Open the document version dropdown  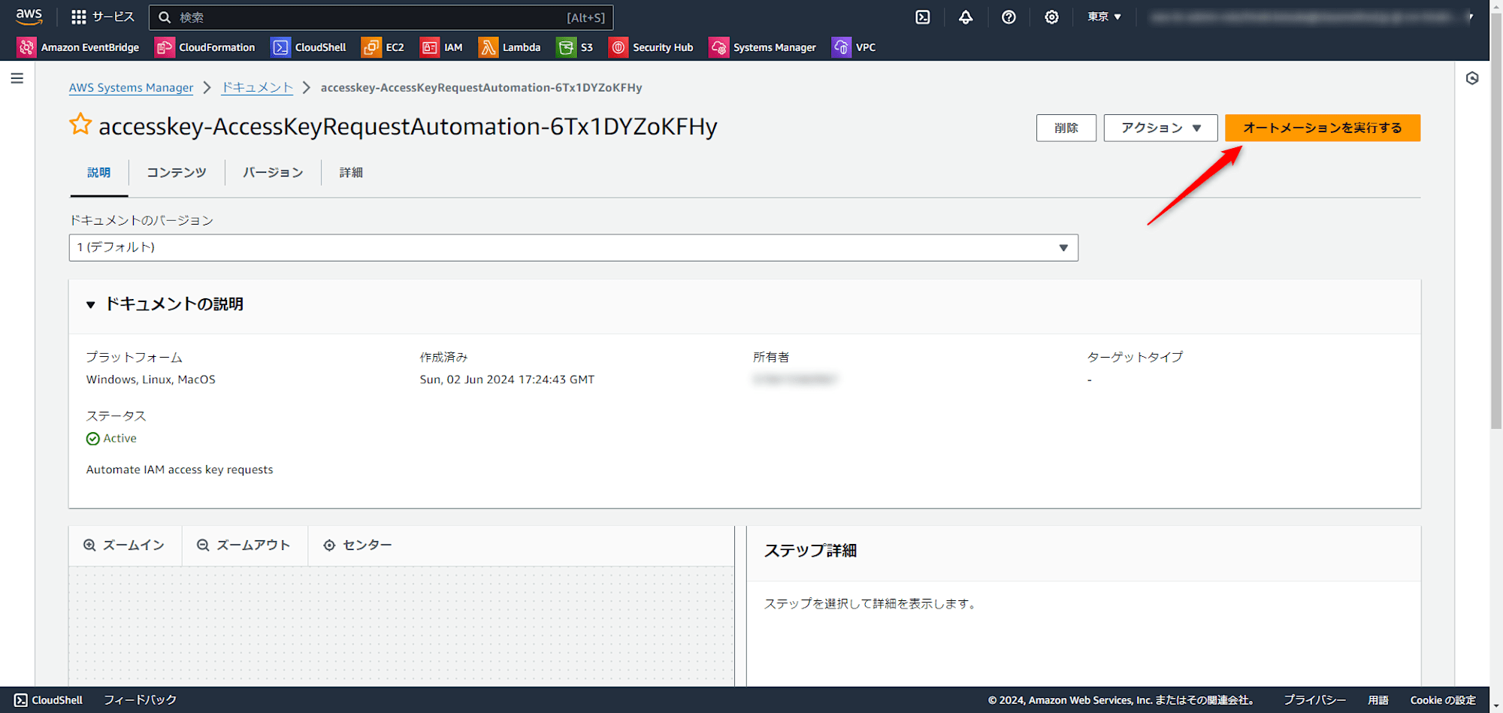pos(573,248)
